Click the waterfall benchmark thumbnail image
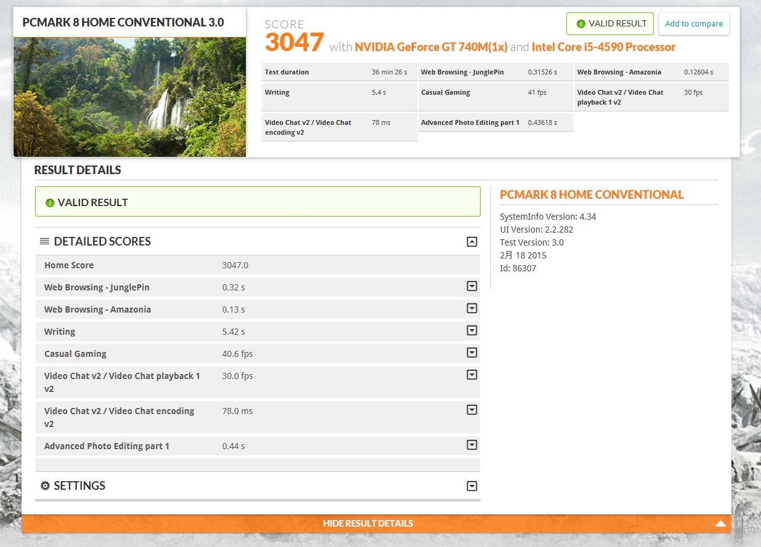 [129, 97]
